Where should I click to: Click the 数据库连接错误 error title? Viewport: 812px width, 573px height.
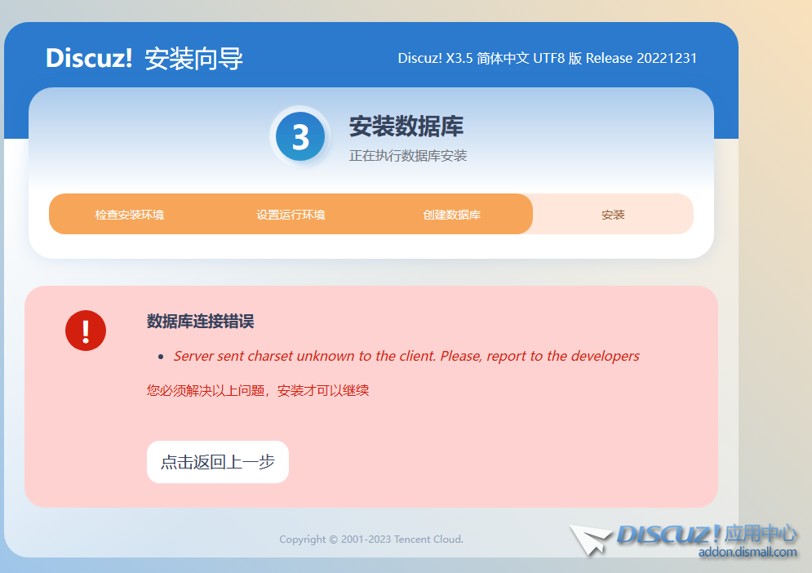[200, 322]
